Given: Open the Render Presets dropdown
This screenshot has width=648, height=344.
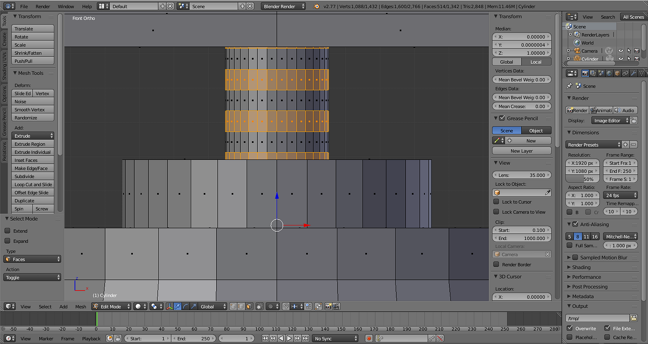Looking at the screenshot, I should coord(593,145).
